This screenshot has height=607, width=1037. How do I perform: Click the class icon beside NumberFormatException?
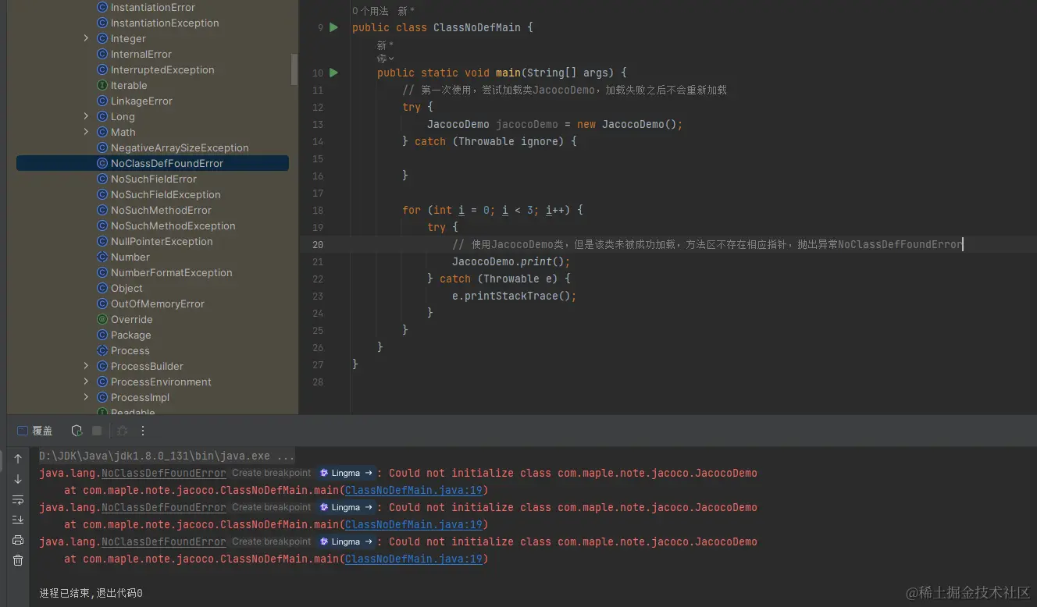(x=102, y=272)
